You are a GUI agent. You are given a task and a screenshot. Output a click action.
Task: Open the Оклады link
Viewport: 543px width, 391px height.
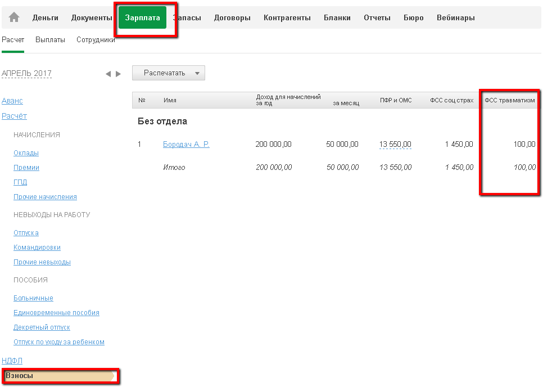click(26, 153)
